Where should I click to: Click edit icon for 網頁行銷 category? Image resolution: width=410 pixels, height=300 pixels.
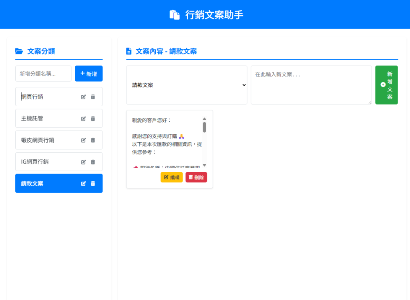coord(83,97)
